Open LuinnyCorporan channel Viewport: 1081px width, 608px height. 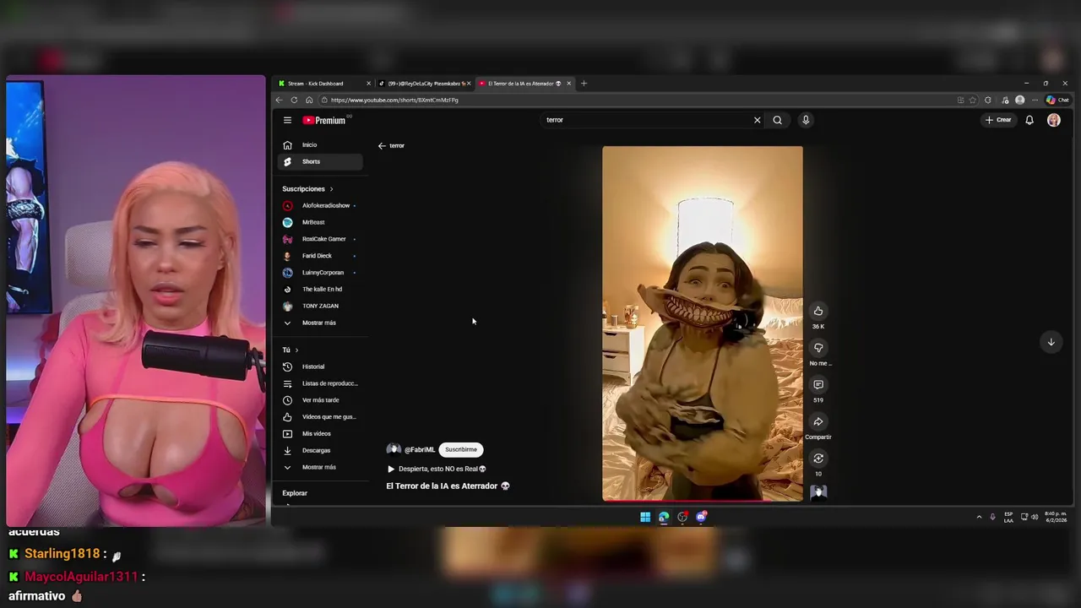click(321, 273)
